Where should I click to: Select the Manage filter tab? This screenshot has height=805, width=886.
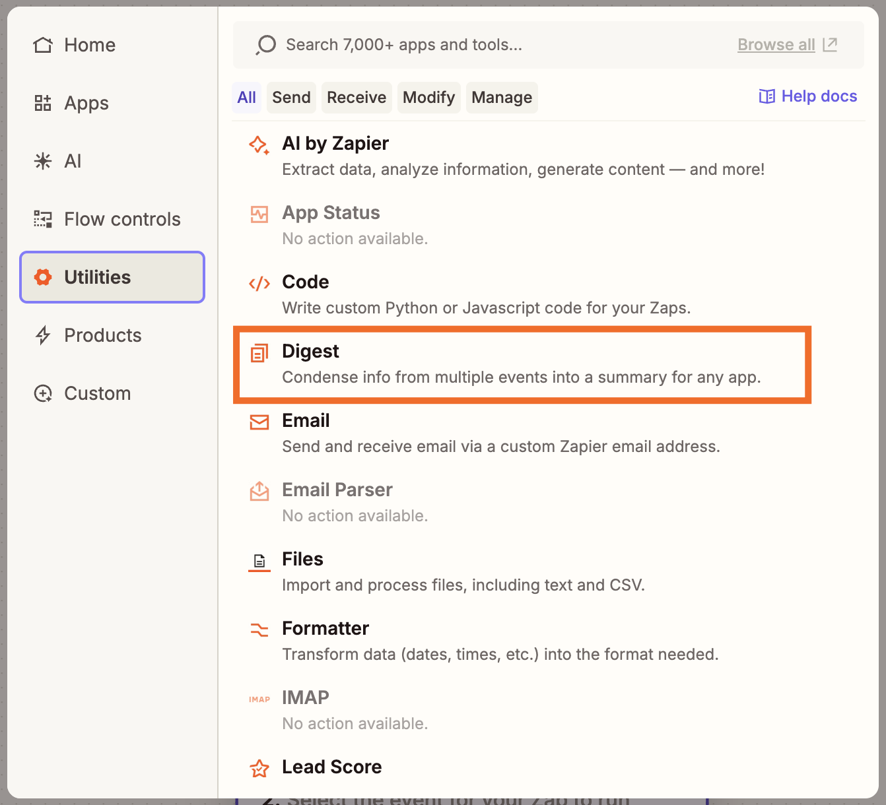point(502,98)
